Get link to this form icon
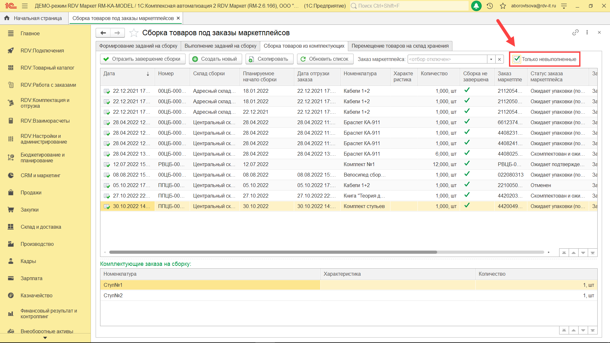The height and width of the screenshot is (343, 610). coord(575,32)
